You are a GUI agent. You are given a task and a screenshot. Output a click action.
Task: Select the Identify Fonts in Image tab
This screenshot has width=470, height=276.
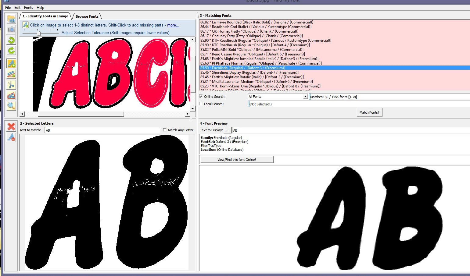pos(45,16)
